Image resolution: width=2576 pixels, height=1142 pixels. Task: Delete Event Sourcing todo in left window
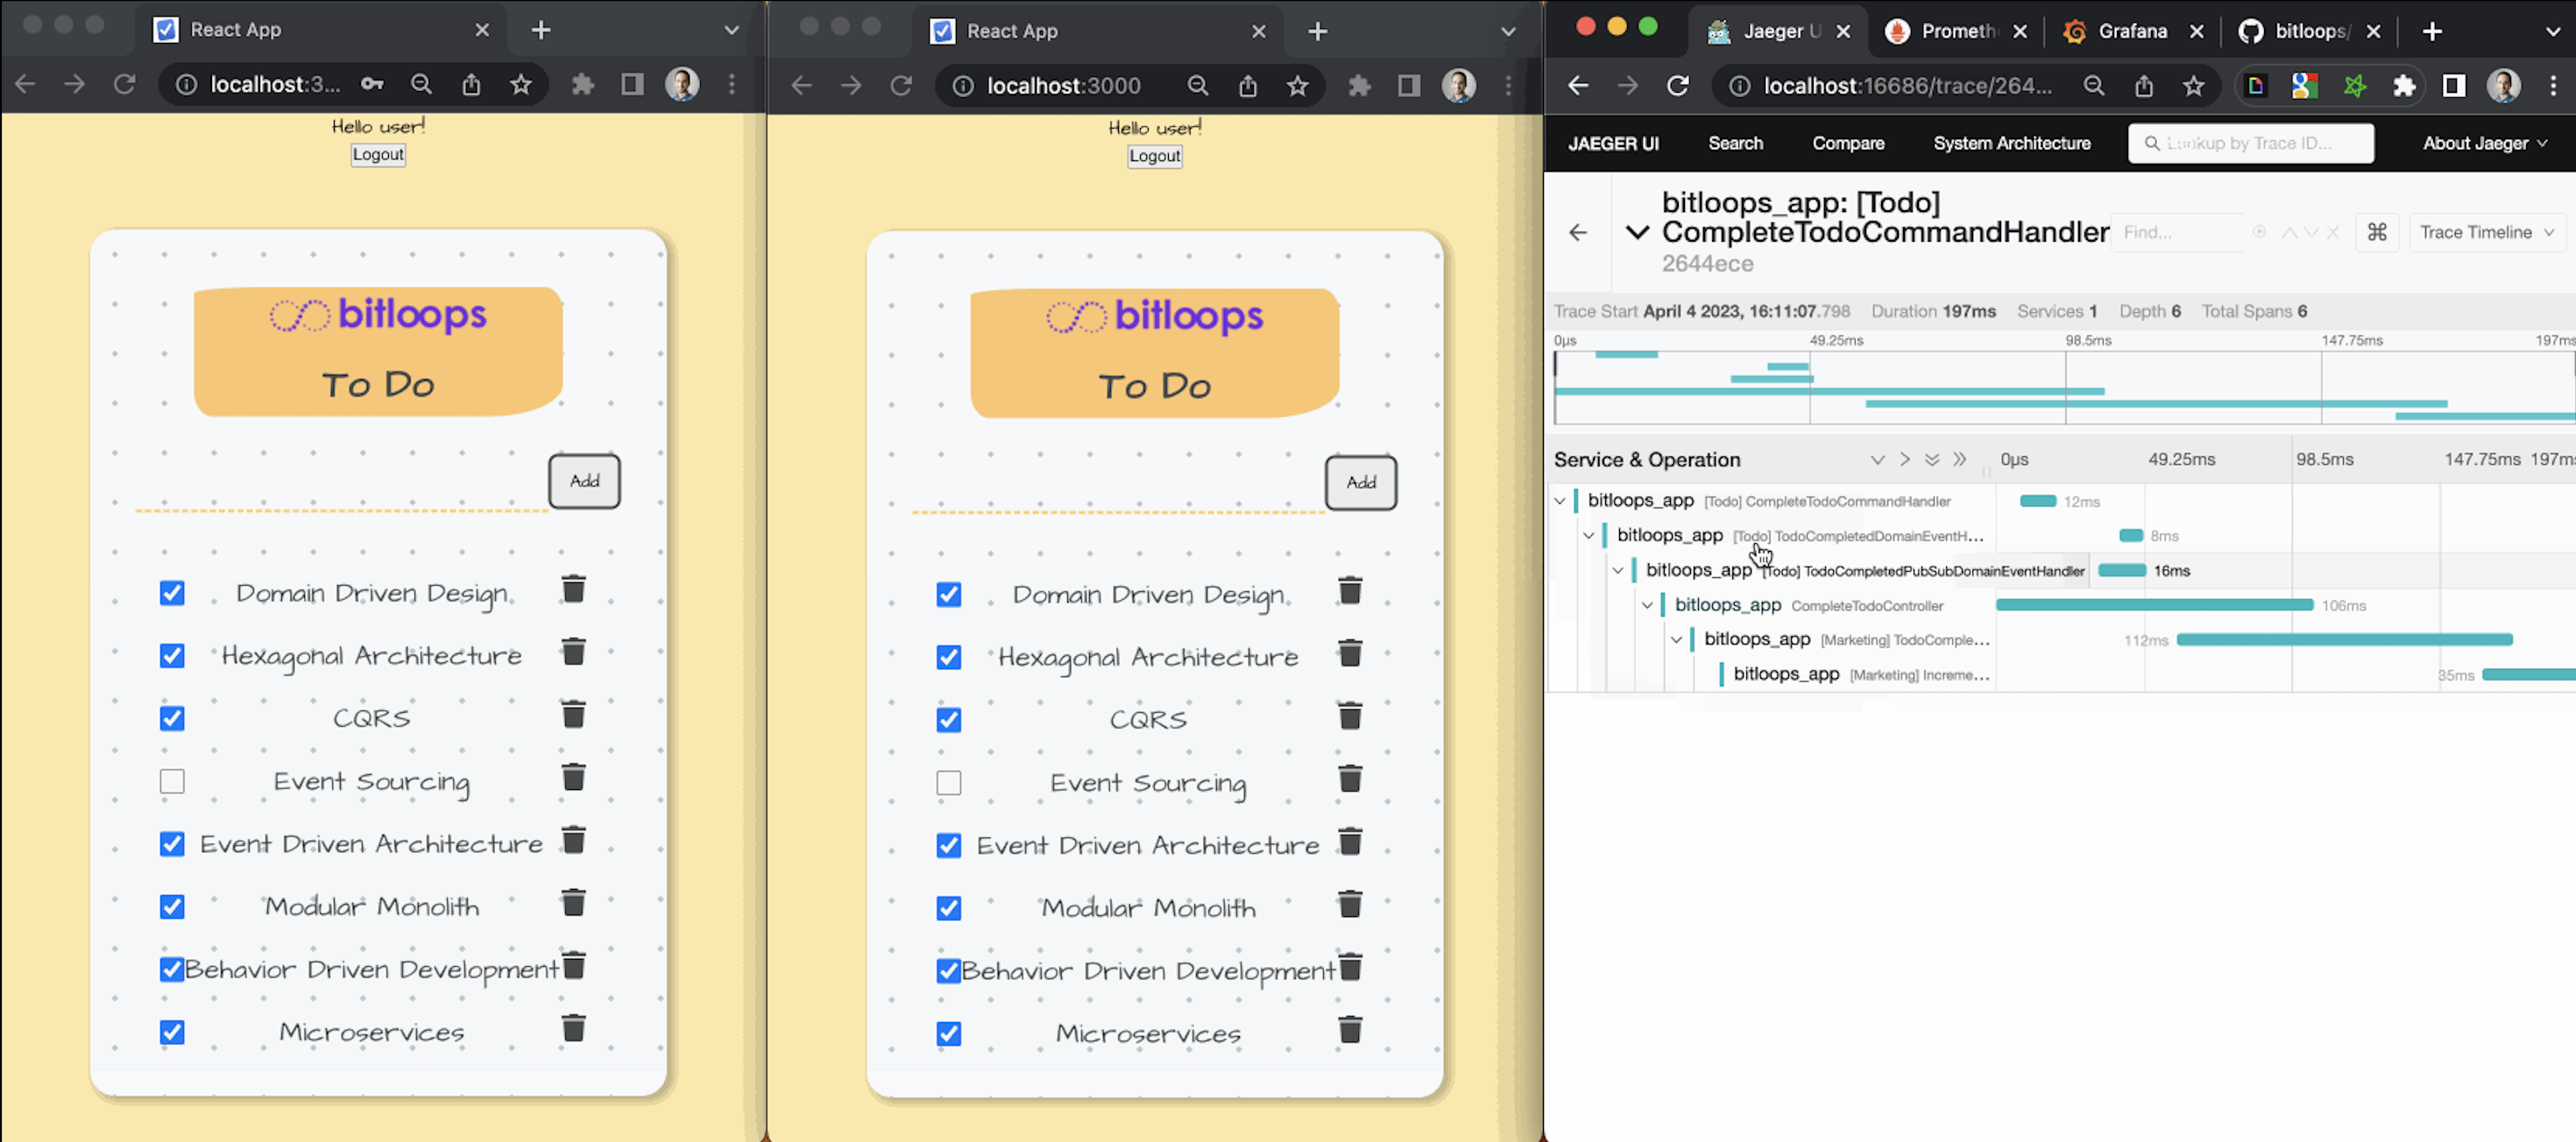tap(573, 779)
